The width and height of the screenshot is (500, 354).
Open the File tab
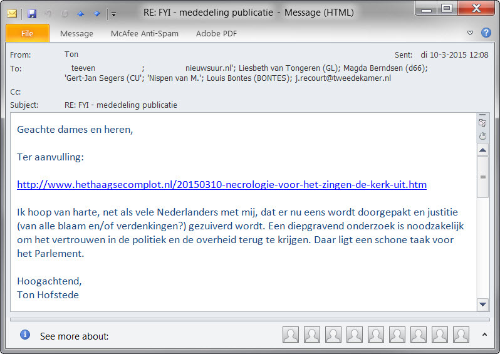click(28, 33)
